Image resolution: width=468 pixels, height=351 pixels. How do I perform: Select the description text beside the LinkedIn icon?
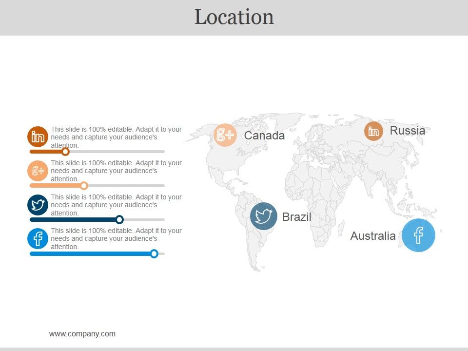pyautogui.click(x=116, y=137)
